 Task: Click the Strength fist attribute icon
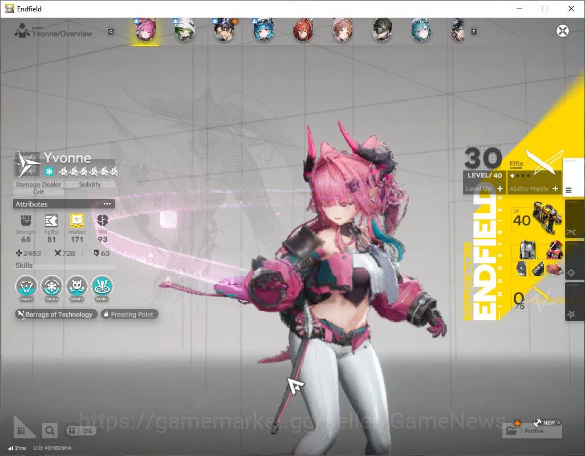click(26, 221)
